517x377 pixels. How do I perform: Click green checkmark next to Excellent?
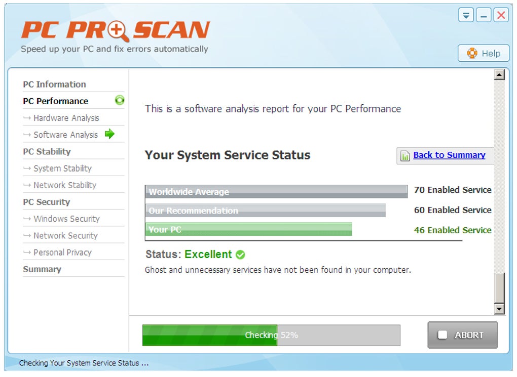pyautogui.click(x=240, y=255)
